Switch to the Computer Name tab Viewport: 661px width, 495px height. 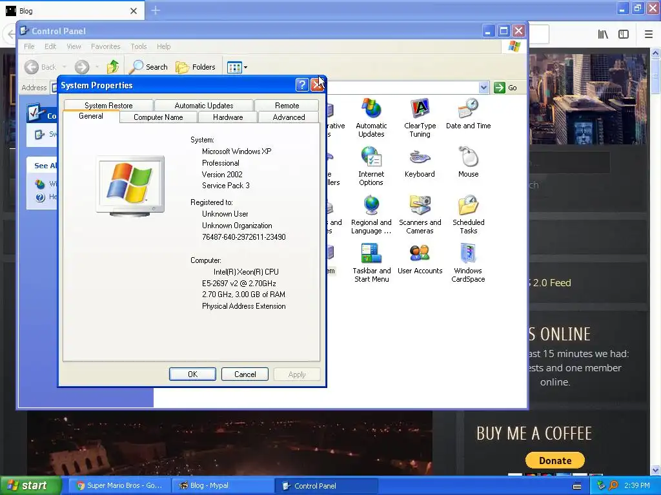158,117
